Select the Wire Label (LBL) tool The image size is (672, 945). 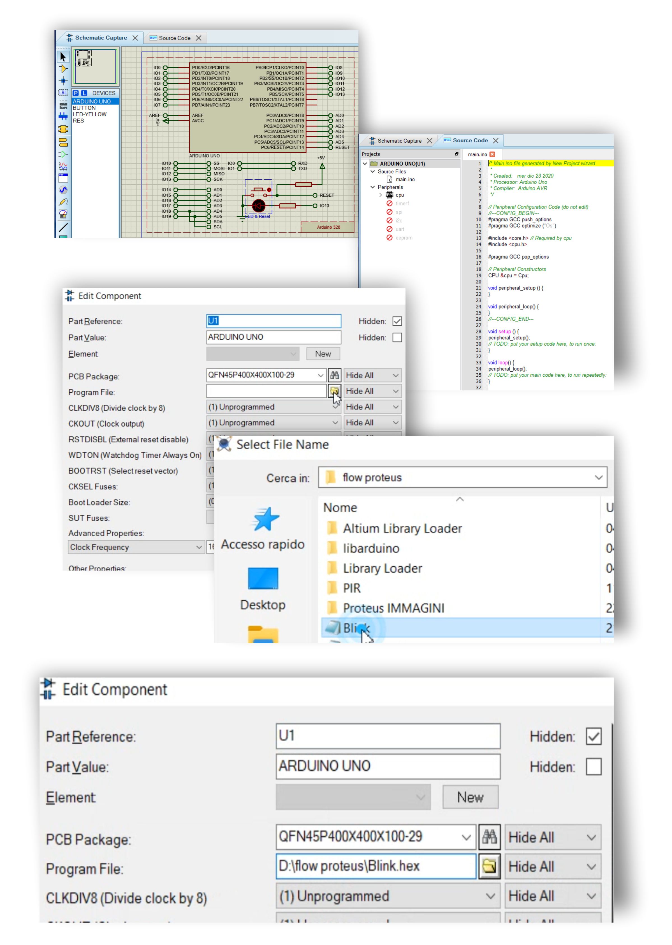click(x=63, y=93)
